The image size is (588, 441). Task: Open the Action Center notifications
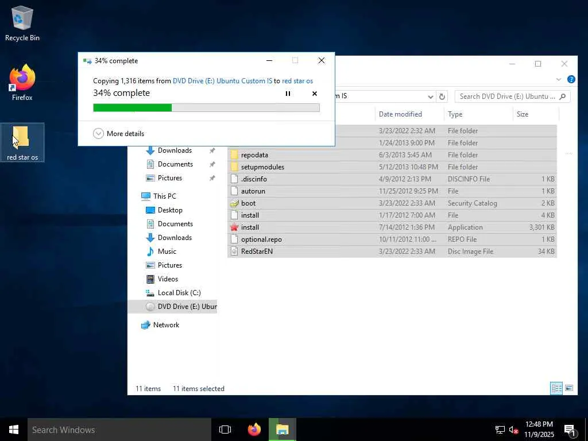[x=570, y=430]
